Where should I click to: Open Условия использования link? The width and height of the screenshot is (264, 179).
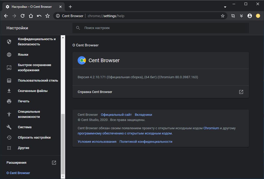click(97, 141)
